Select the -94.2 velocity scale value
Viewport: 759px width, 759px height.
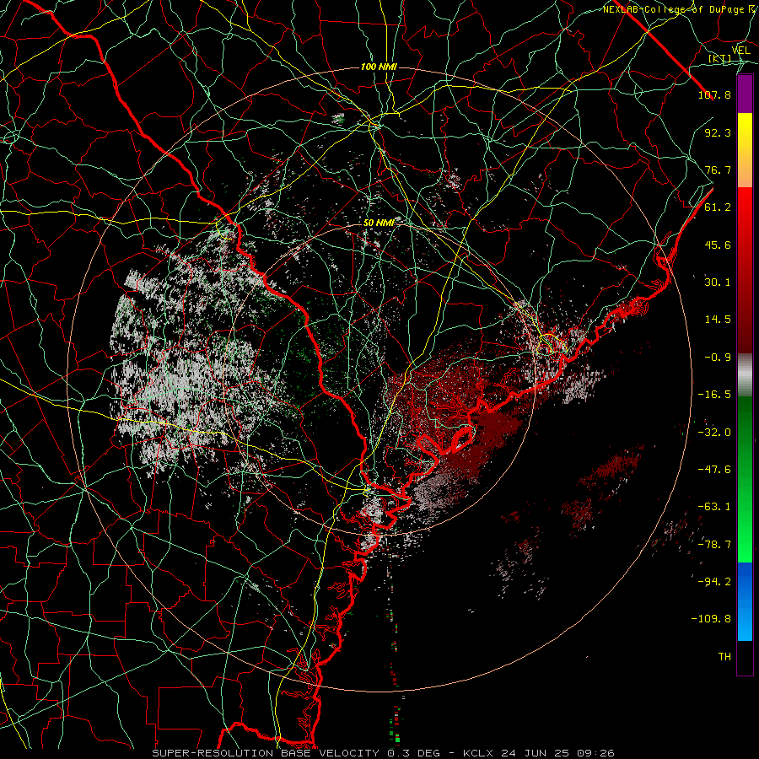[x=714, y=582]
